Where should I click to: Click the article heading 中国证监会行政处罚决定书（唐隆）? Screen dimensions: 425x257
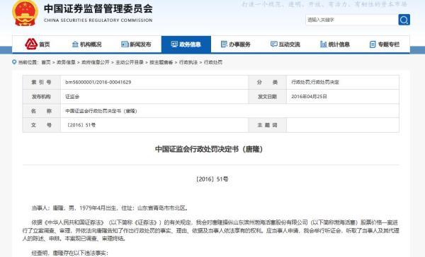(x=209, y=149)
